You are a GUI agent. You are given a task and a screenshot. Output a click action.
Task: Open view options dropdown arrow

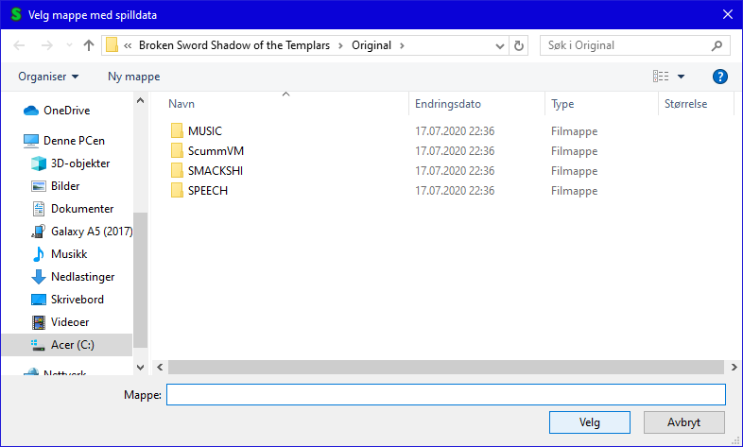pos(681,77)
